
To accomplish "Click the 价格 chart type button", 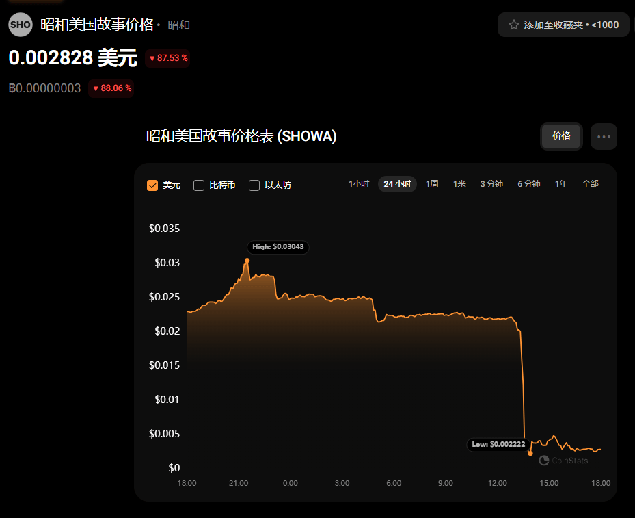I will (x=561, y=136).
